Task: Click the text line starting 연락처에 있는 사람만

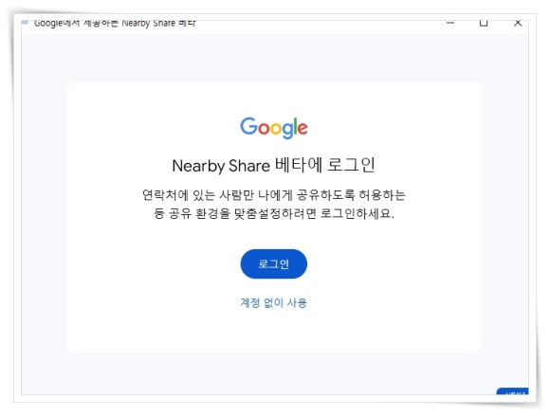Action: coord(274,195)
